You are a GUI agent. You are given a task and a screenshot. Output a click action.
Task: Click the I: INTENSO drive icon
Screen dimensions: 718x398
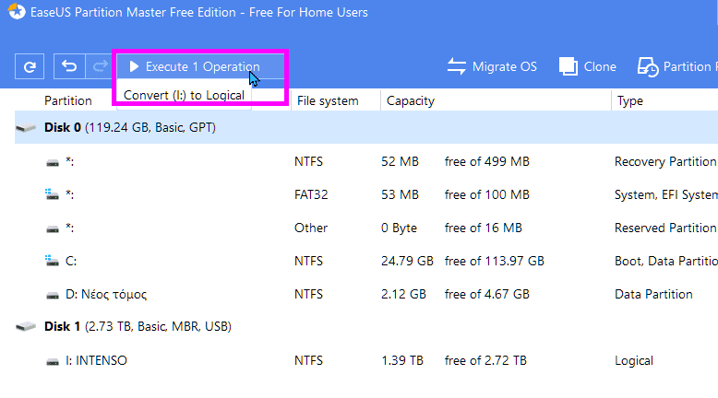[53, 361]
